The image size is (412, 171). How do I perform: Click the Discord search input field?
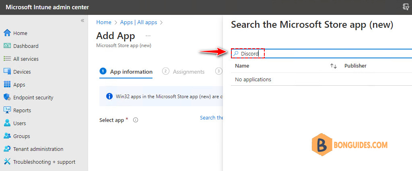coord(321,54)
